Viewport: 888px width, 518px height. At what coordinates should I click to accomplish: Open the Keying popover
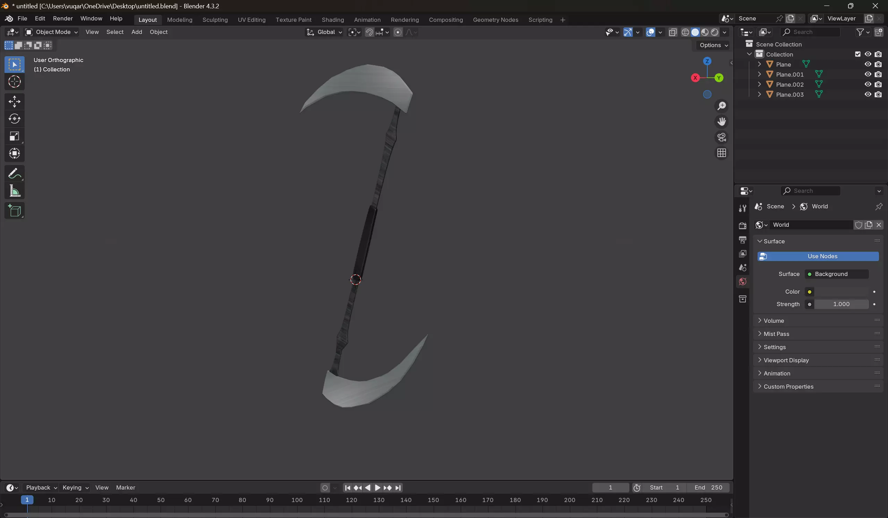(x=75, y=488)
